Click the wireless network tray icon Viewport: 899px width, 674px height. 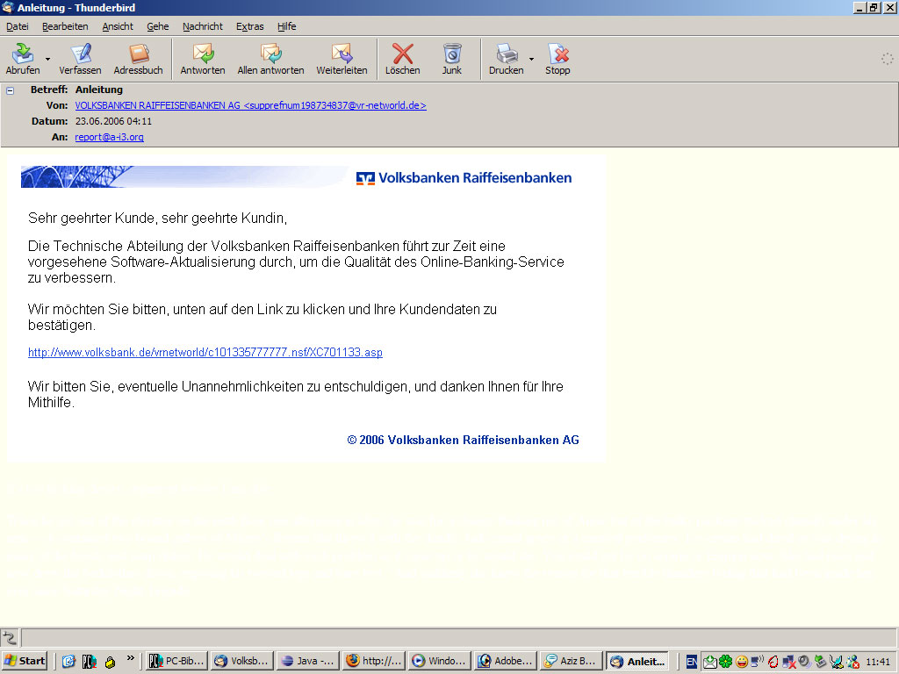757,662
